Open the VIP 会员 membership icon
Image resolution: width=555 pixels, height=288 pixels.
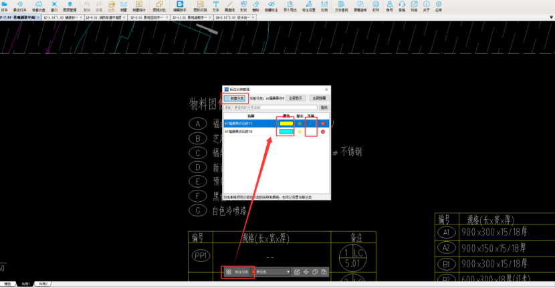coord(111,6)
